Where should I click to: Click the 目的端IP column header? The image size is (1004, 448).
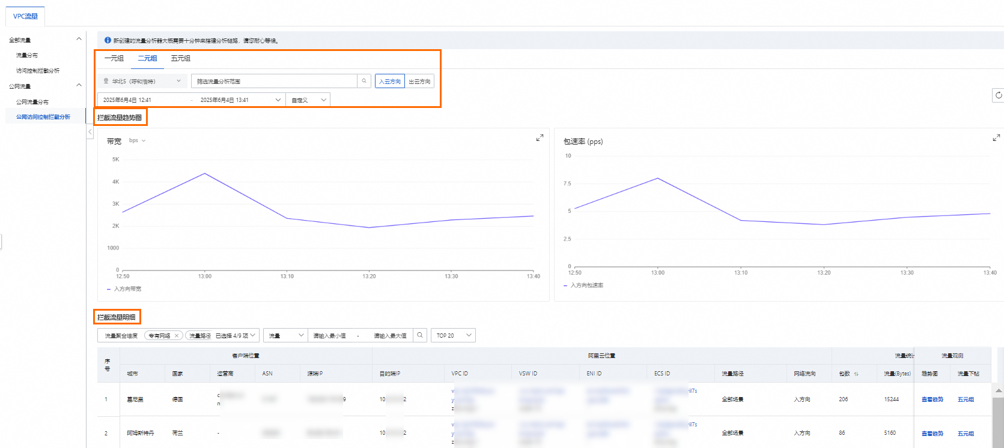[390, 374]
